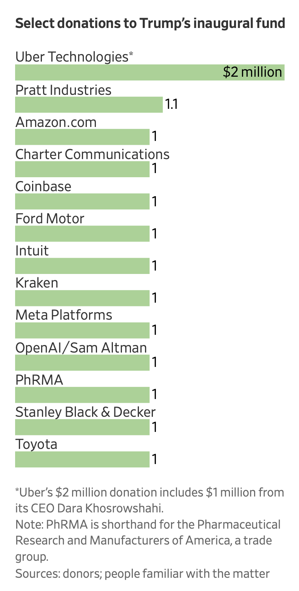Click the "$2 million" value label
Screen dimensions: 299x591
pyautogui.click(x=253, y=72)
